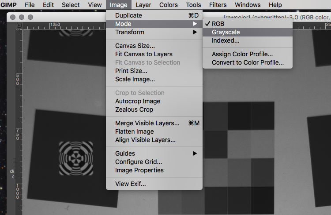Open Configure Grid... dialog
Viewport: 331px width, 215px height.
pos(154,162)
